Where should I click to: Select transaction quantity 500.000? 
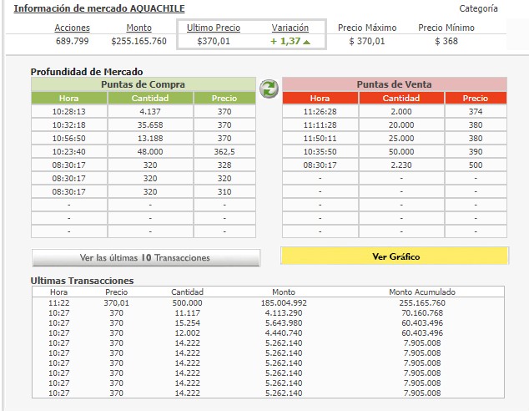187,303
